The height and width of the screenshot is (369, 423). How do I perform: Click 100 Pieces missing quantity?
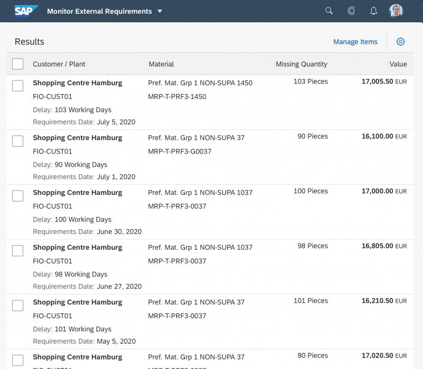(x=310, y=191)
